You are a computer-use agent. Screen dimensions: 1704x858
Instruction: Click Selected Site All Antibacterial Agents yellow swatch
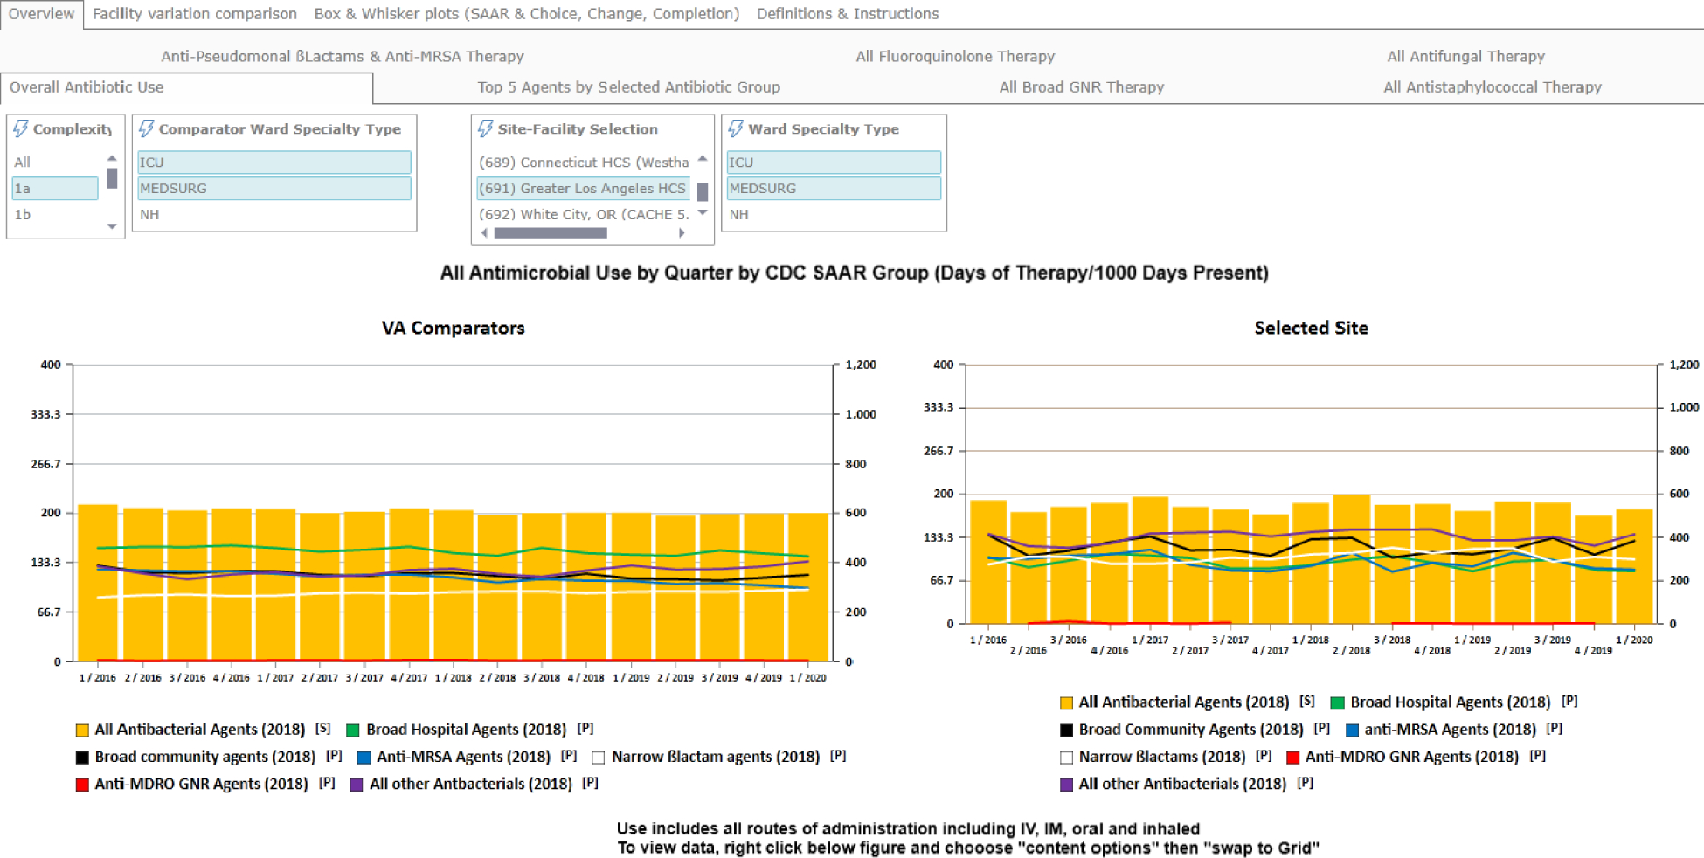pyautogui.click(x=1066, y=703)
